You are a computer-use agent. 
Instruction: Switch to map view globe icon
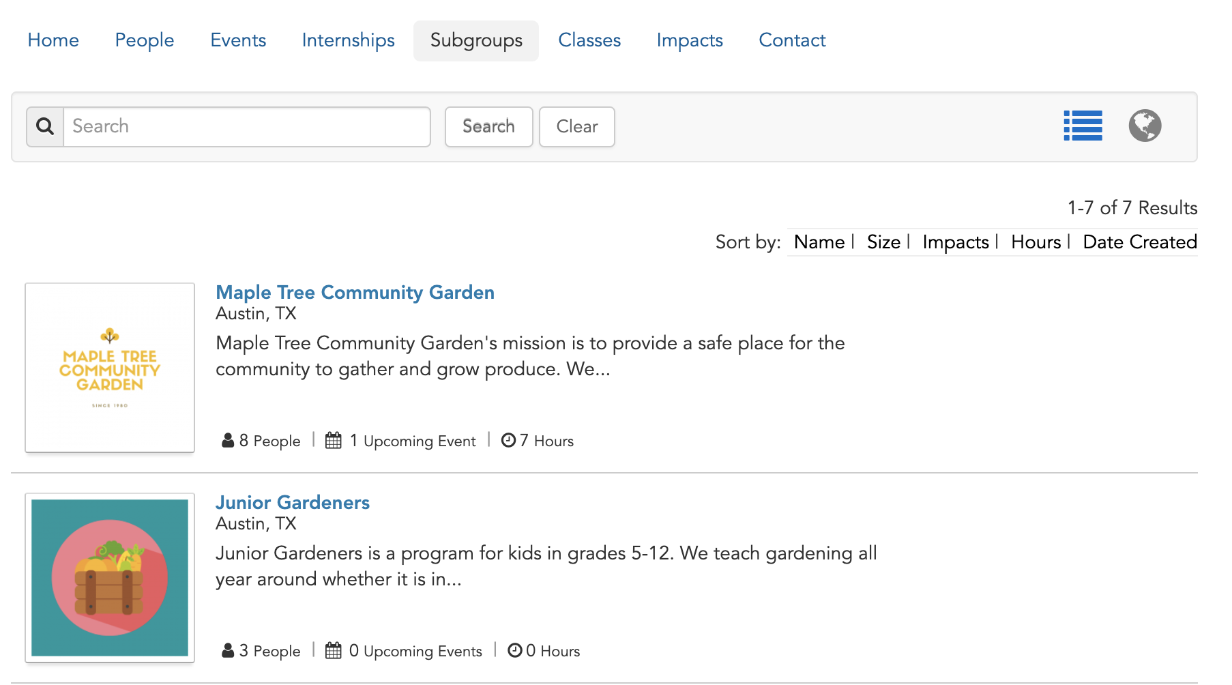tap(1145, 126)
